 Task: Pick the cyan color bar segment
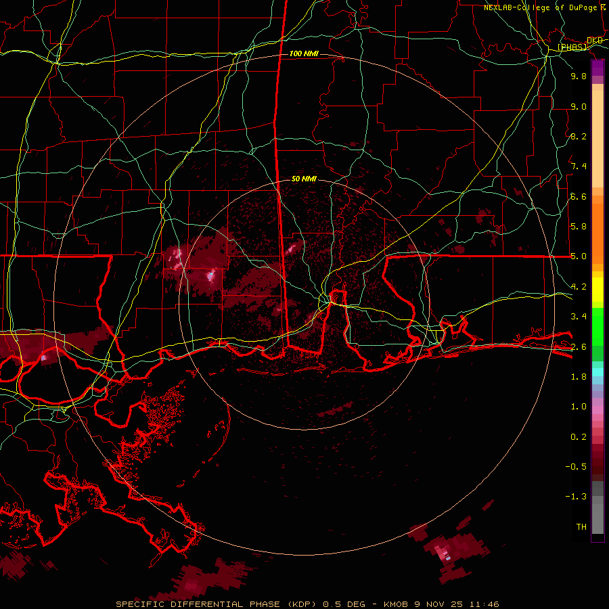pos(597,372)
